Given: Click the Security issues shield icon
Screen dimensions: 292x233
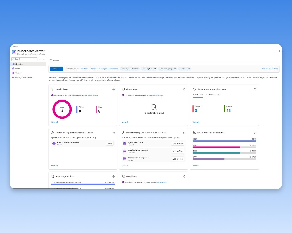Looking at the screenshot, I should point(53,89).
